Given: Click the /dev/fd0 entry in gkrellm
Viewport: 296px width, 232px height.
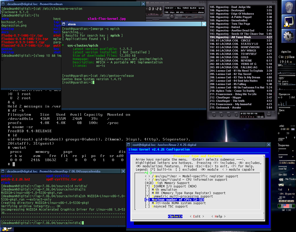Looking at the screenshot, I should 283,175.
